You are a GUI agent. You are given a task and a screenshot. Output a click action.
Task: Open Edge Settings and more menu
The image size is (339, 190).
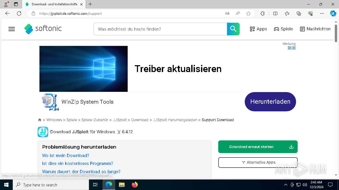322,13
